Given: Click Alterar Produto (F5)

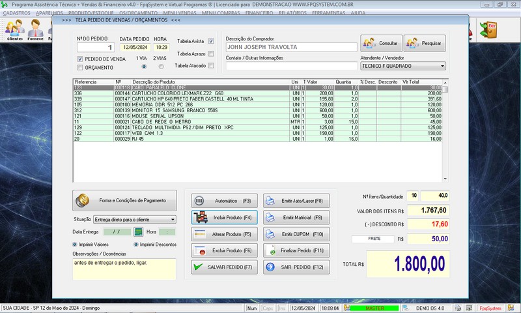Looking at the screenshot, I should (x=224, y=234).
